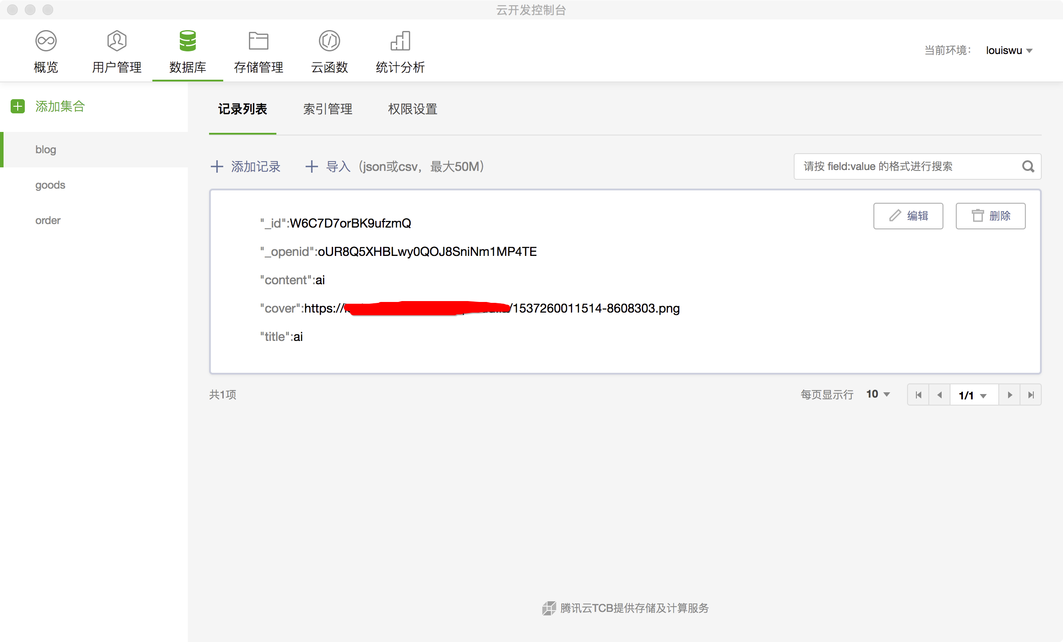Image resolution: width=1063 pixels, height=642 pixels.
Task: Open 存储管理 storage folder icon
Action: click(x=259, y=41)
